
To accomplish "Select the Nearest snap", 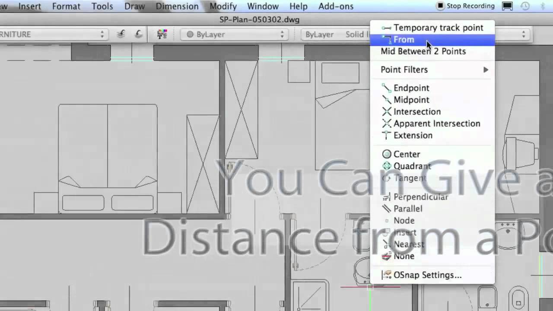I will click(x=432, y=244).
